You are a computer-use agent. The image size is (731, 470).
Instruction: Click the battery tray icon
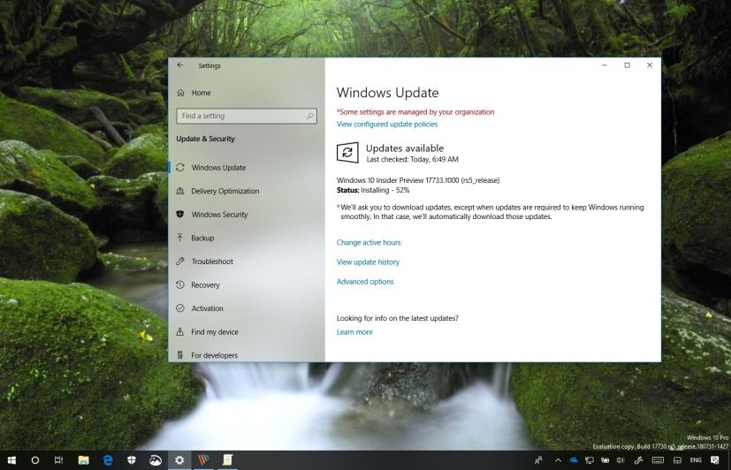(x=605, y=460)
